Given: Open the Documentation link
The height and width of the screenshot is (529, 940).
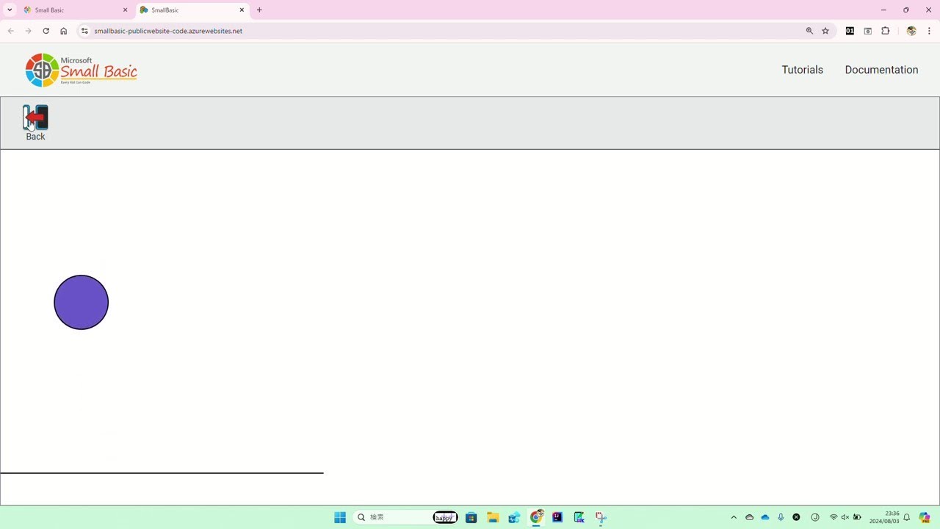Looking at the screenshot, I should 881,69.
